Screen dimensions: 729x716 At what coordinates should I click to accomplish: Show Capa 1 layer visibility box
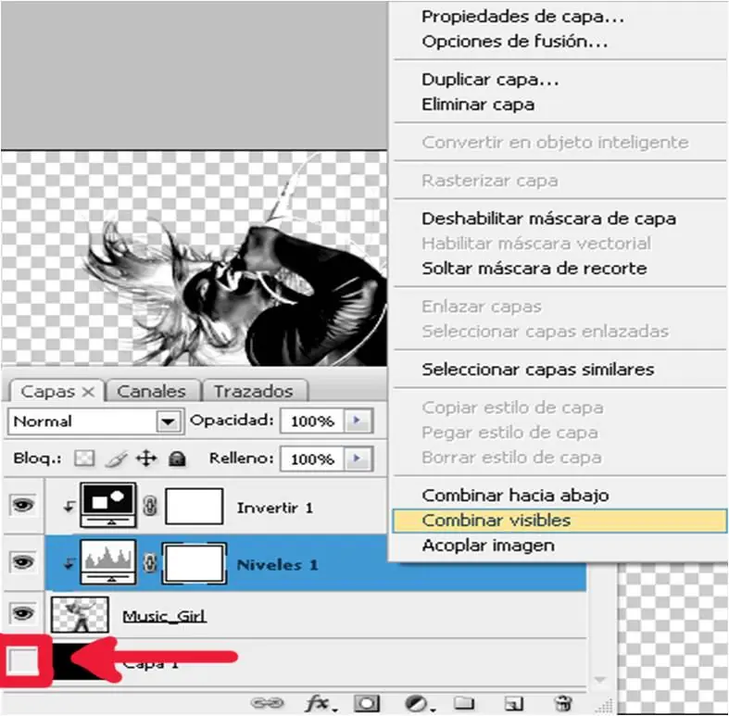coord(23,660)
